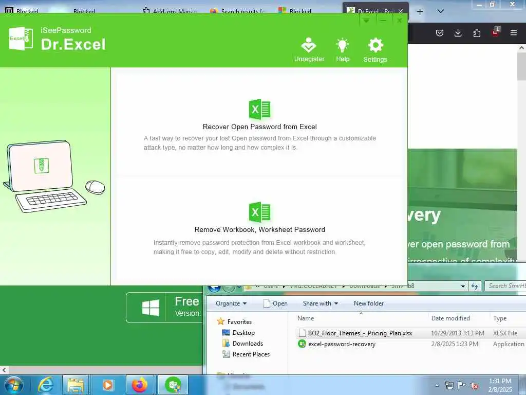The height and width of the screenshot is (395, 526).
Task: Click the excel-password-recovery green app icon
Action: click(302, 344)
